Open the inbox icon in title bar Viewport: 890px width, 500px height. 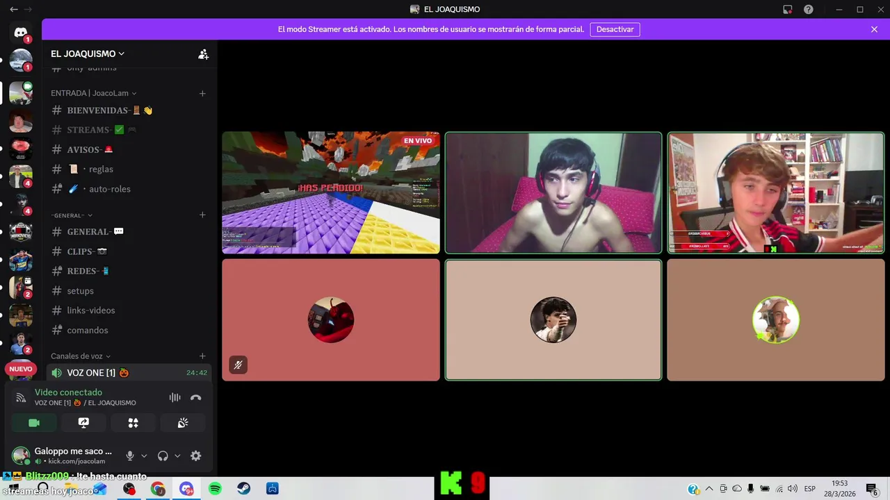[787, 10]
